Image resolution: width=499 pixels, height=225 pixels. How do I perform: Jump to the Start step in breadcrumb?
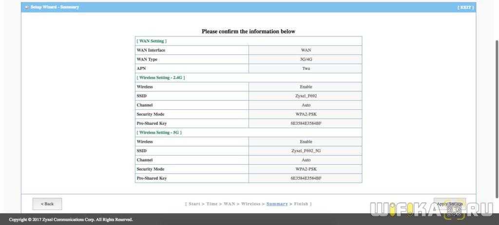click(194, 204)
